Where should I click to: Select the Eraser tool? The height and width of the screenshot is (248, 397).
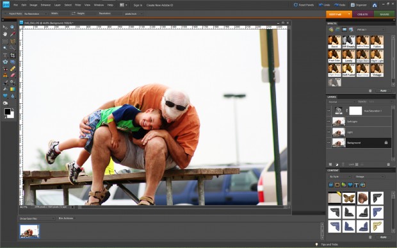[x=12, y=75]
